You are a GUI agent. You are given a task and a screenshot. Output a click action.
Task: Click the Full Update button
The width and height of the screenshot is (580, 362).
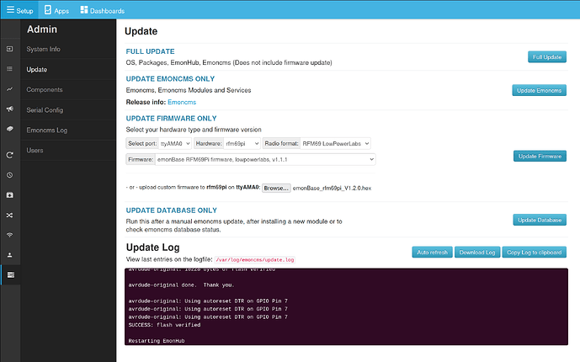pyautogui.click(x=546, y=57)
